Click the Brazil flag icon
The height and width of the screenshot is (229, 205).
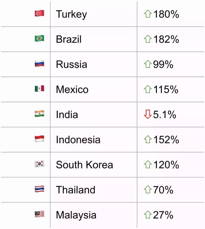click(39, 39)
